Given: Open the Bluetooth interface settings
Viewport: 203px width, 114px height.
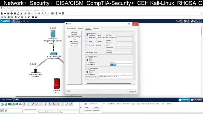Looking at the screenshot, I should click(74, 46).
